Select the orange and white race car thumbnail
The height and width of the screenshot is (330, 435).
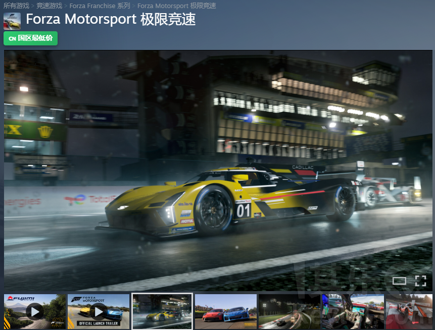(409, 311)
